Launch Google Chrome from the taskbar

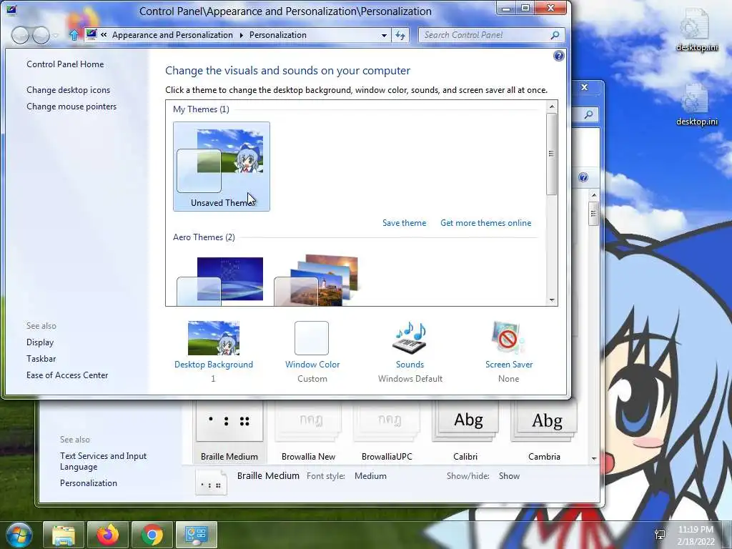coord(152,535)
